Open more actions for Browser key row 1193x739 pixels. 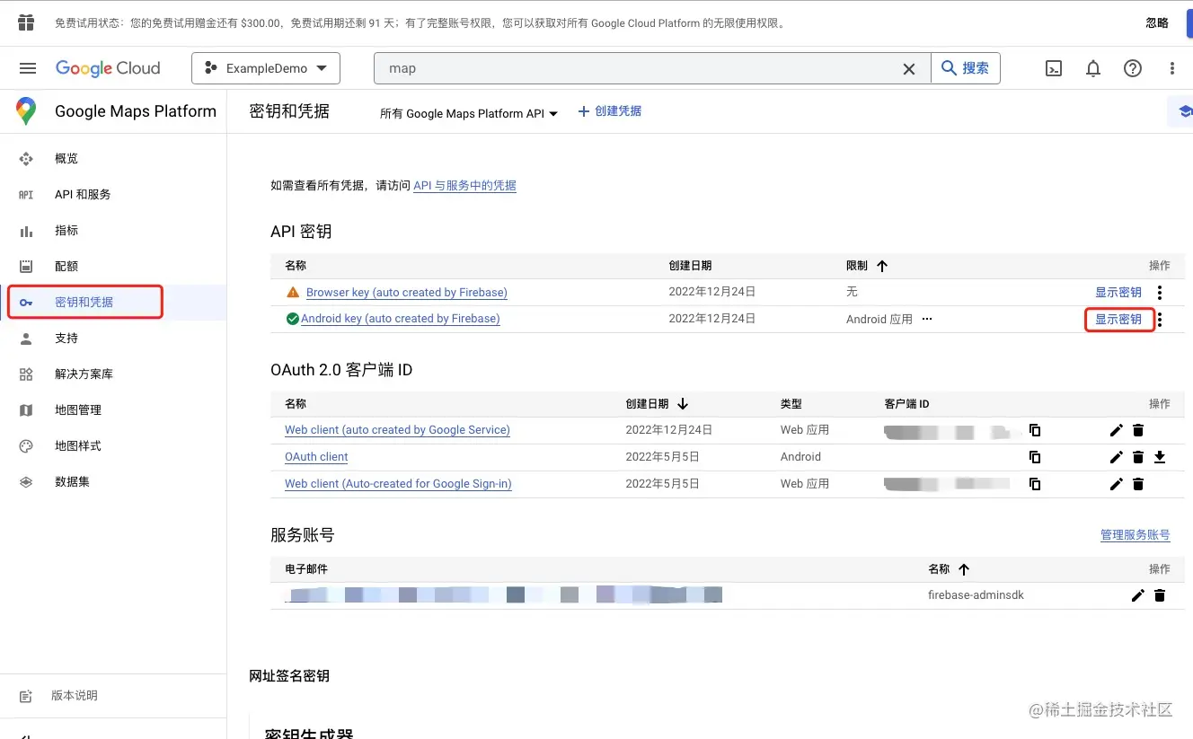click(1160, 293)
